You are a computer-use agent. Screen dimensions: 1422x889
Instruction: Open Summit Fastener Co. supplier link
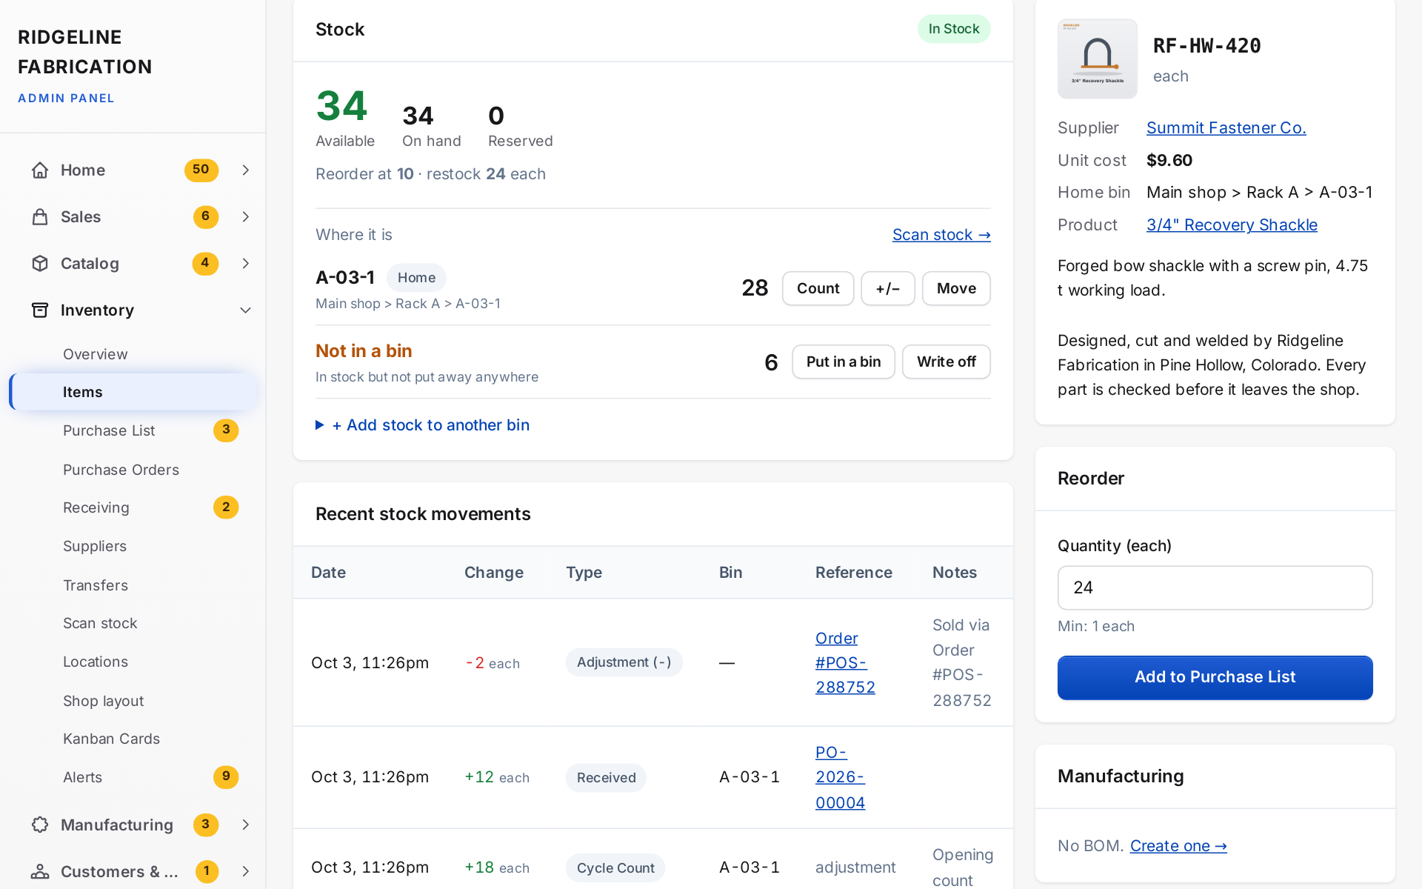[x=1226, y=127]
